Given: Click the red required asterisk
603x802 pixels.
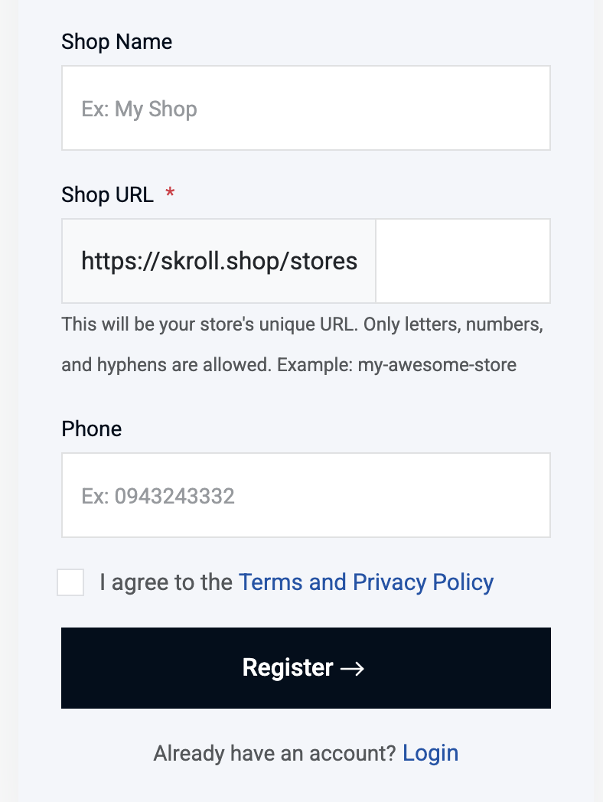Looking at the screenshot, I should coord(170,195).
